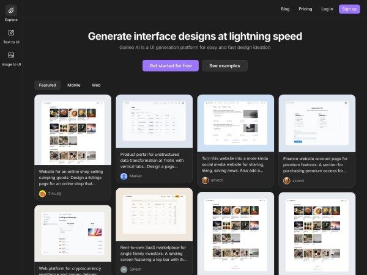This screenshot has width=367, height=275.
Task: Switch to the Mobile tab
Action: point(73,85)
